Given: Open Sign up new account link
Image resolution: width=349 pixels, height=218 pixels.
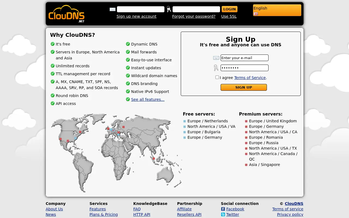Looking at the screenshot, I should tap(136, 16).
